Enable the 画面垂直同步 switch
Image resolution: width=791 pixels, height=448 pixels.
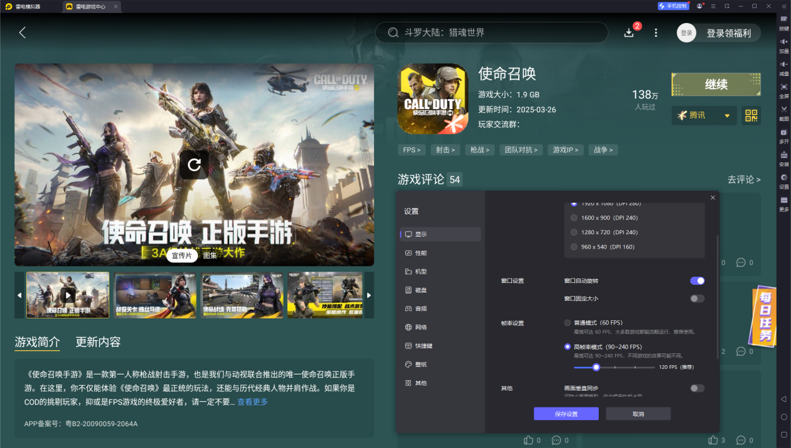click(697, 388)
